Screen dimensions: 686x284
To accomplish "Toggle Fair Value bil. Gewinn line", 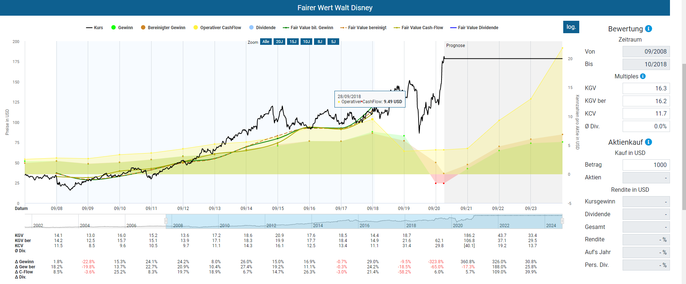I will [308, 28].
